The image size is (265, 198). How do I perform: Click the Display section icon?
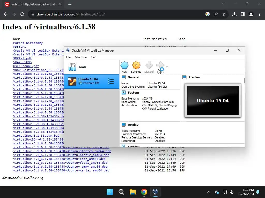coord(123,125)
